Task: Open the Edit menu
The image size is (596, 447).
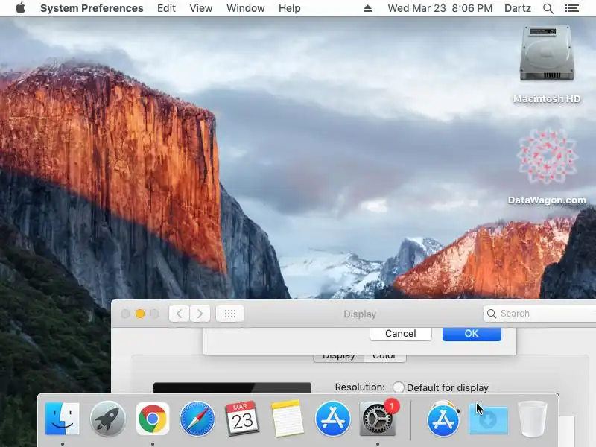Action: coord(166,8)
